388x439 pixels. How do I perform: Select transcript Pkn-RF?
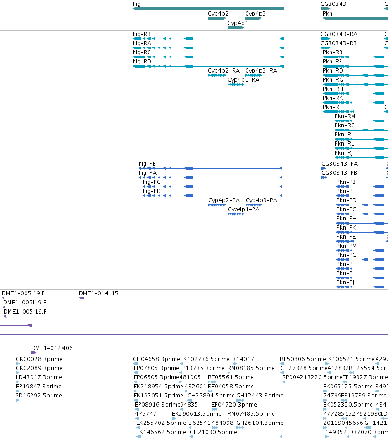click(x=332, y=61)
